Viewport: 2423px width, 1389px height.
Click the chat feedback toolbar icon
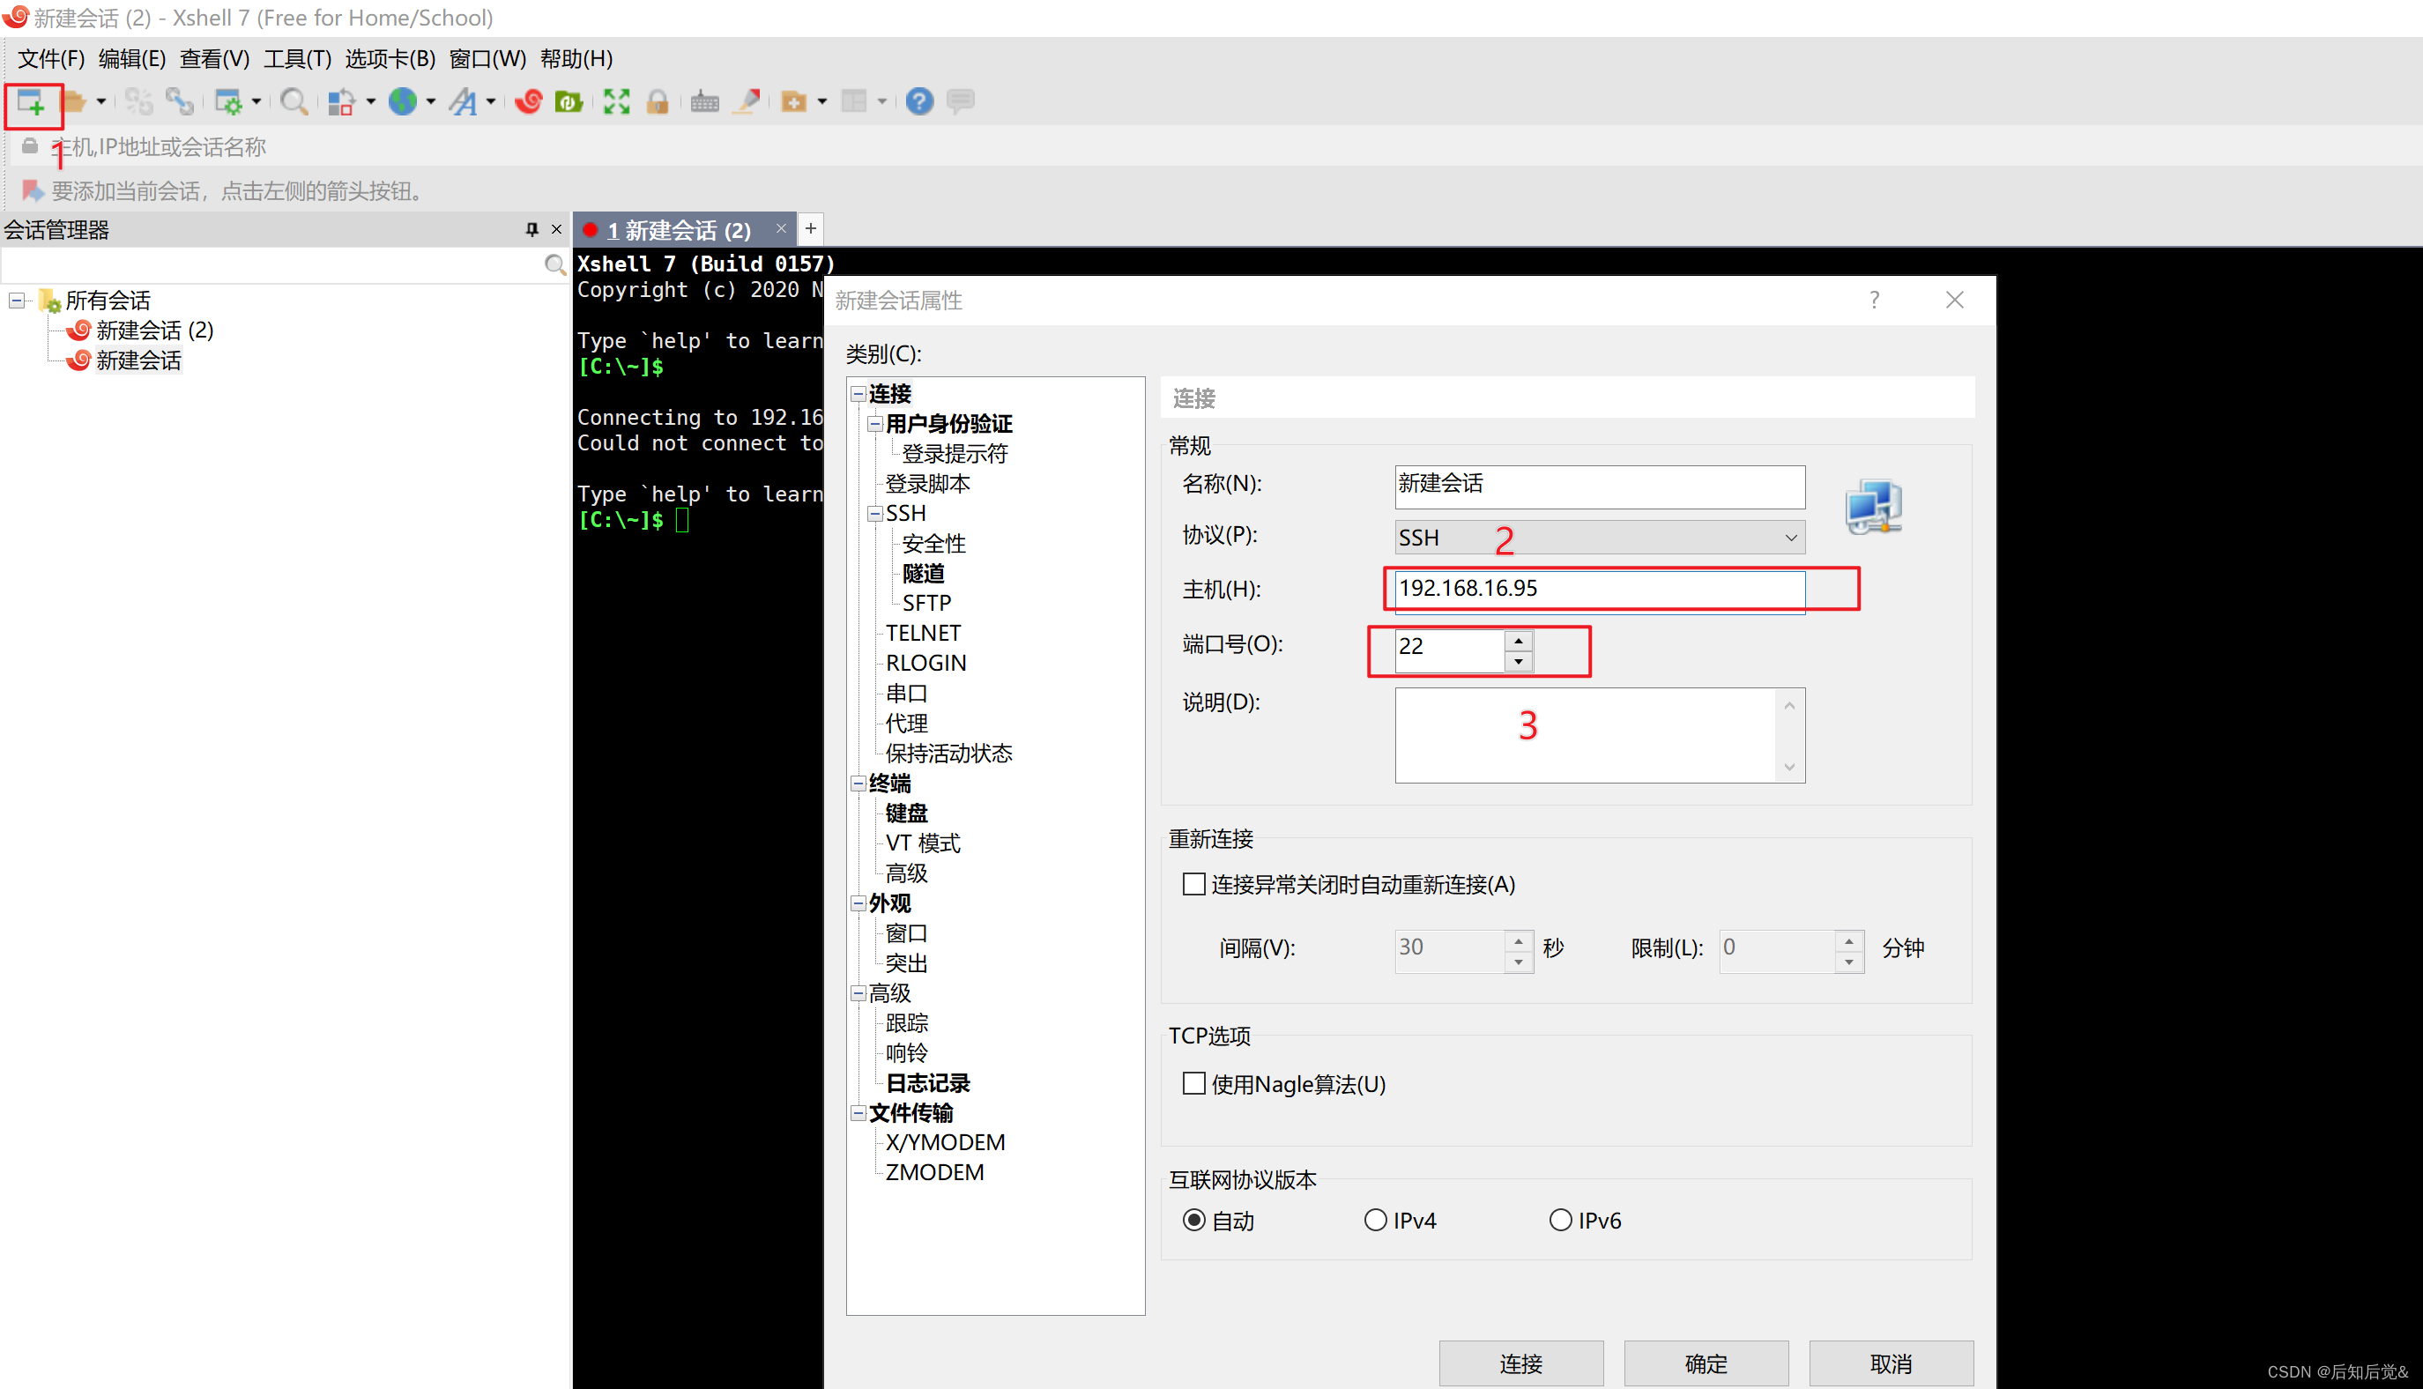pyautogui.click(x=961, y=102)
